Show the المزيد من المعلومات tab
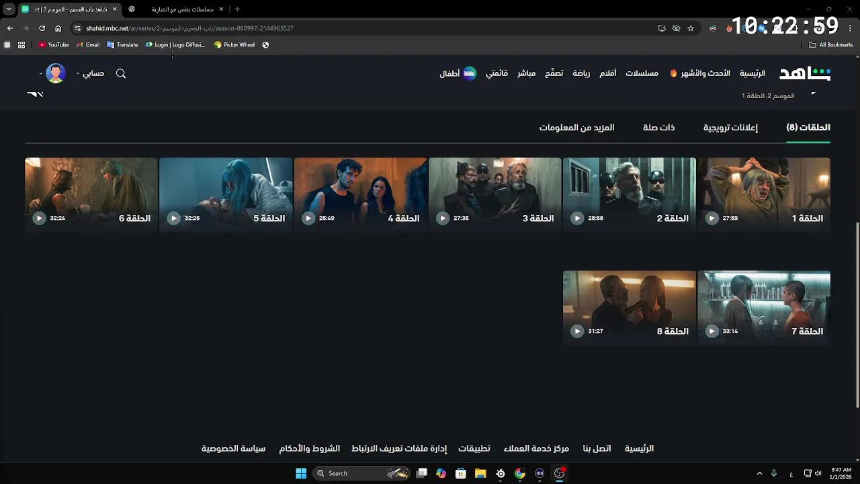 (576, 127)
